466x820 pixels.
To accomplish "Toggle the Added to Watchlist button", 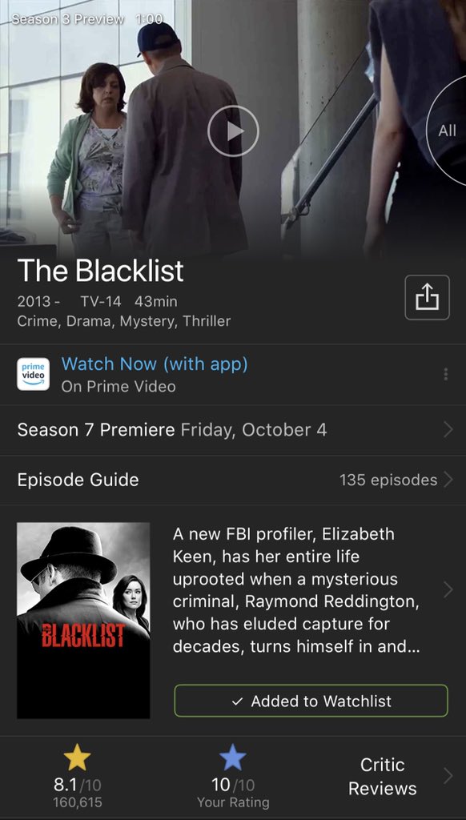I will 311,701.
